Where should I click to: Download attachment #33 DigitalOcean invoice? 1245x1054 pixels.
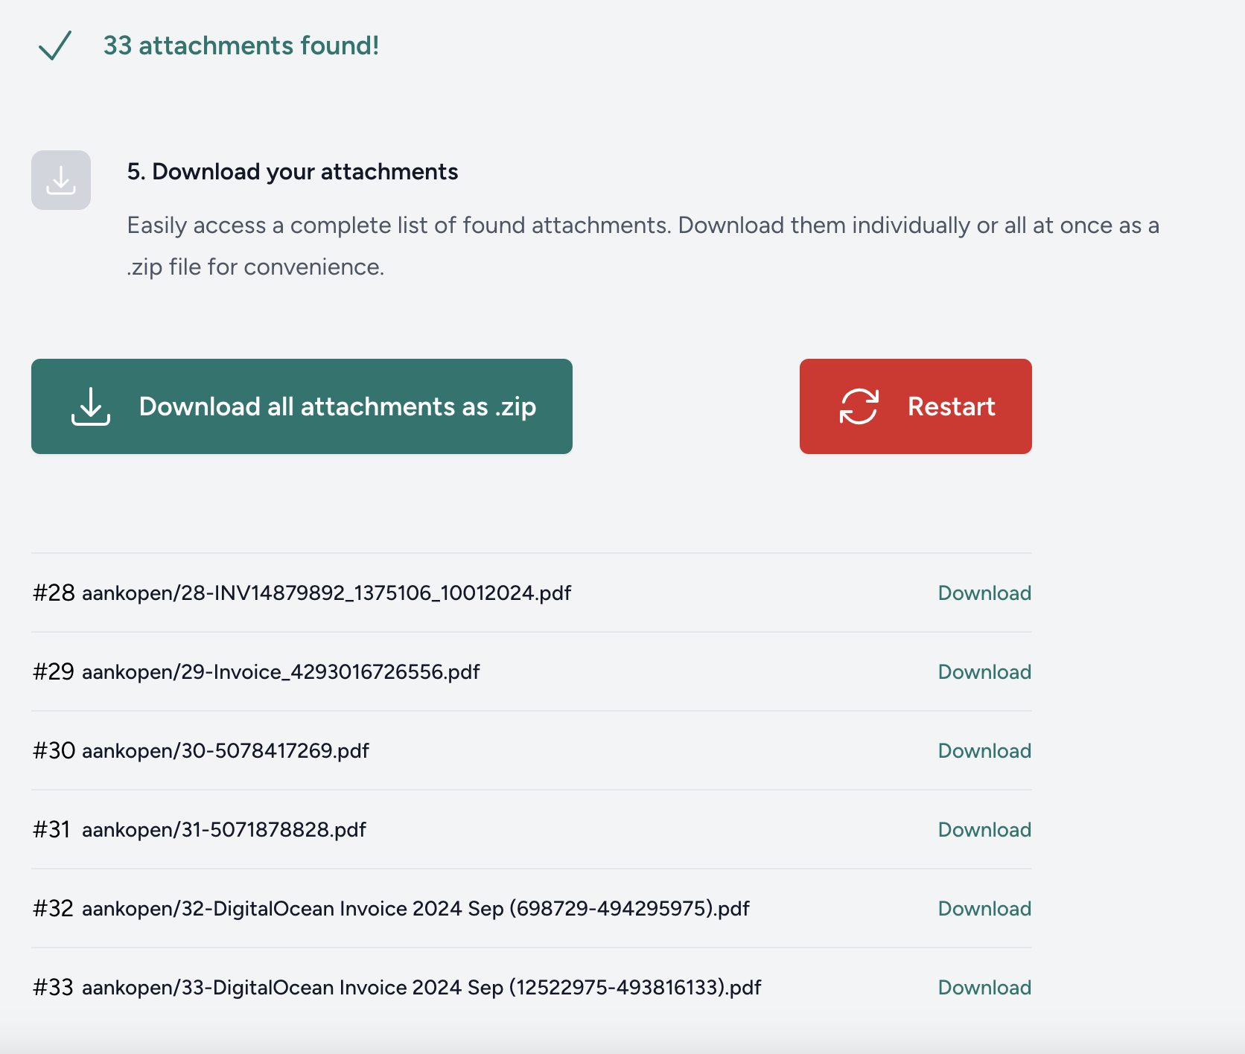tap(984, 988)
